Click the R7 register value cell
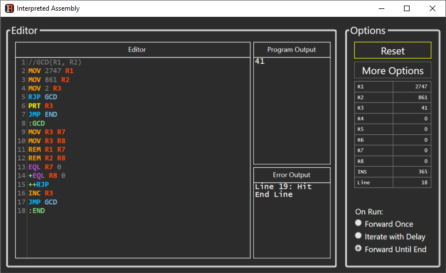Viewport: 446px width, 273px height. [x=412, y=150]
